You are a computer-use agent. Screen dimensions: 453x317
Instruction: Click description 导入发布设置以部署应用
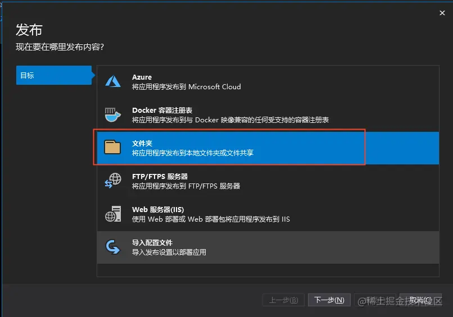pyautogui.click(x=169, y=252)
